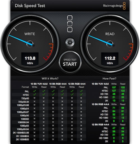Click PAL 10 Bit YUV Read checkmark
140x144 pixels.
pos(44,91)
